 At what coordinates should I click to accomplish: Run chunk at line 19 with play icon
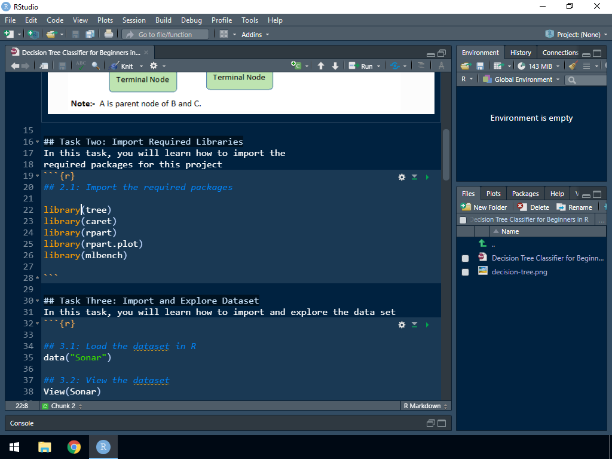[427, 177]
